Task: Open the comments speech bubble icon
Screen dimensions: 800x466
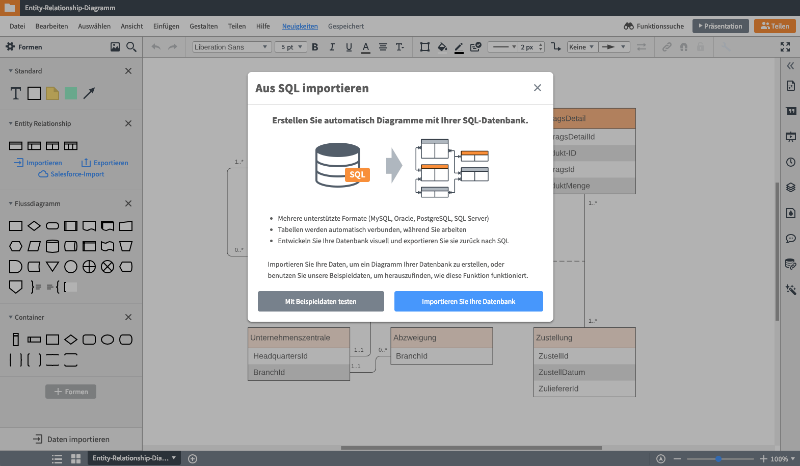Action: (x=790, y=238)
